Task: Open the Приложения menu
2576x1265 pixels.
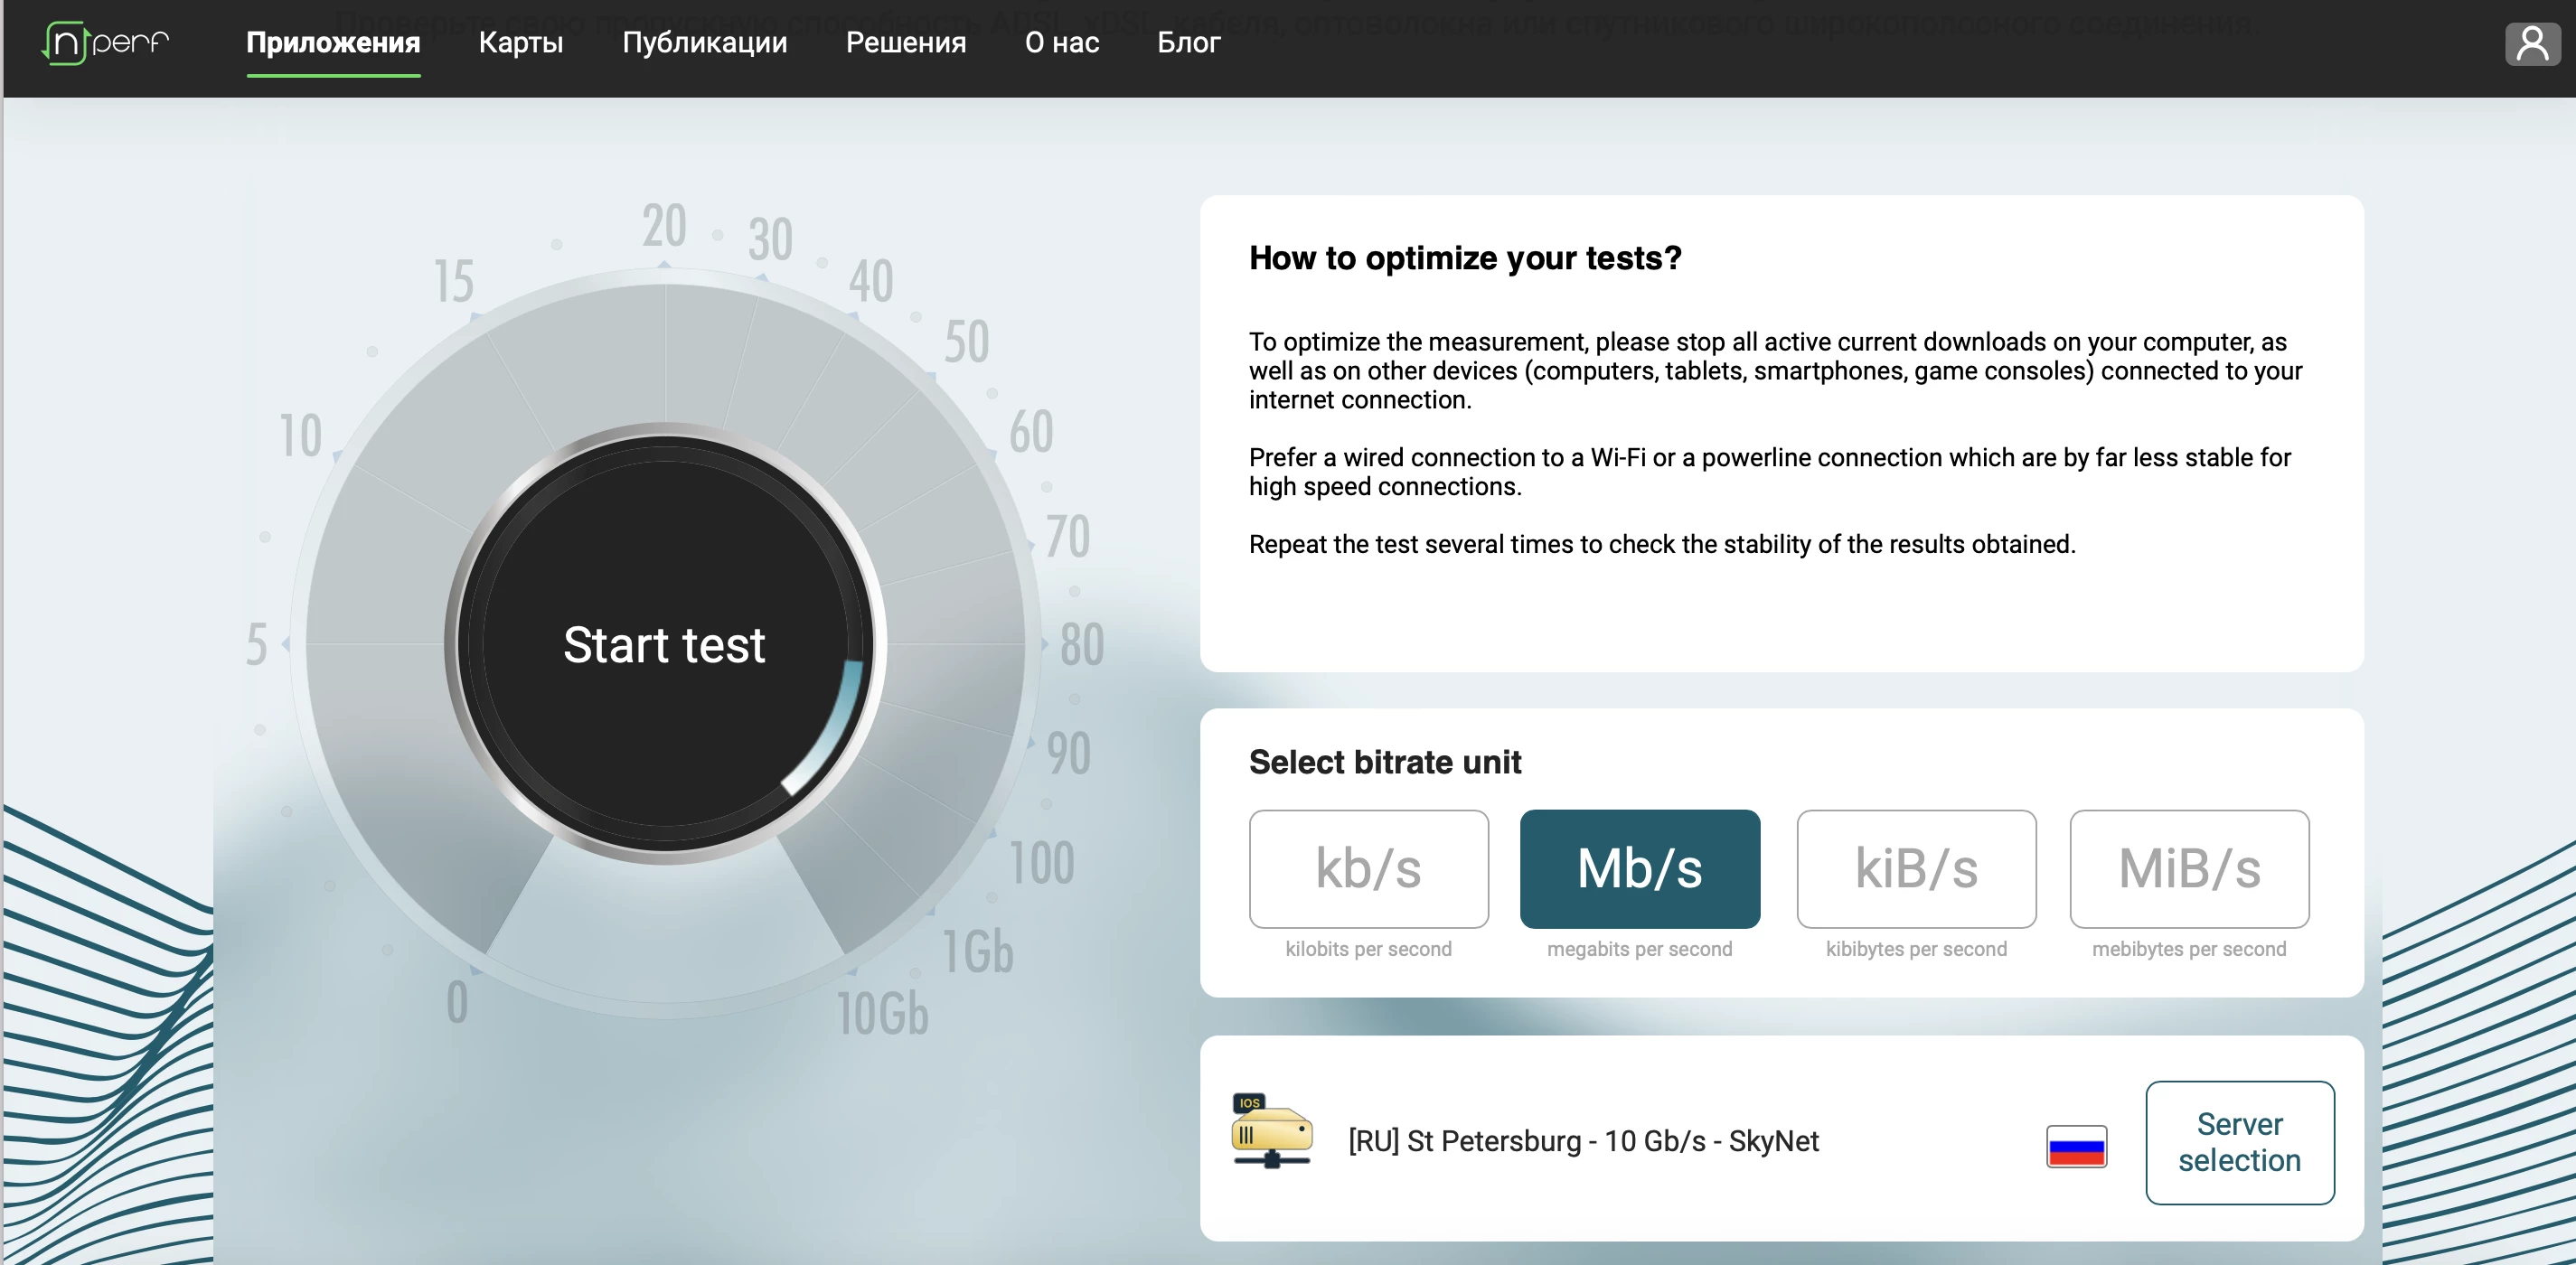Action: [333, 42]
